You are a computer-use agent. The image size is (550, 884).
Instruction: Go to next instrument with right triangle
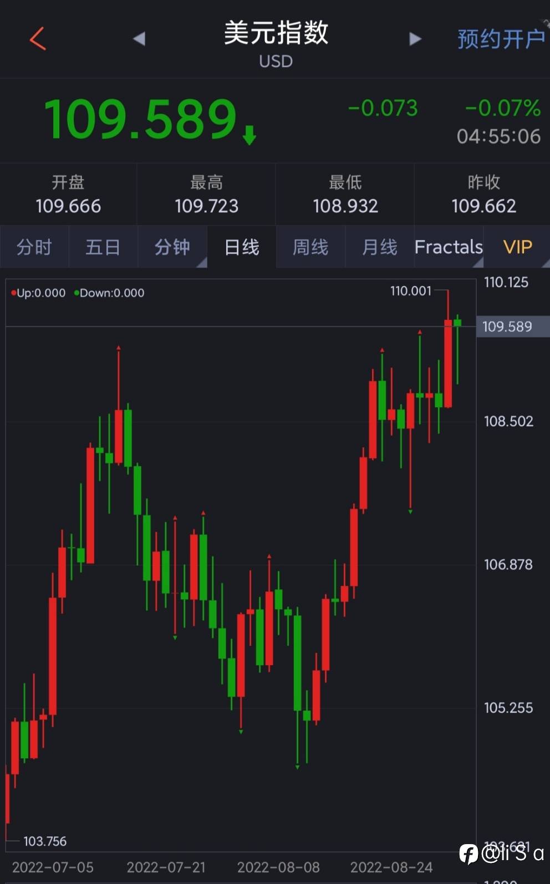click(x=415, y=39)
